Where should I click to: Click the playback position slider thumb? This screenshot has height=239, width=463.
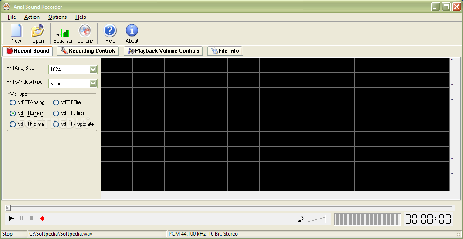pos(8,208)
